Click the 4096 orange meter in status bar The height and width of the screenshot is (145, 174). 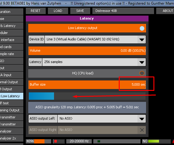coord(38,141)
